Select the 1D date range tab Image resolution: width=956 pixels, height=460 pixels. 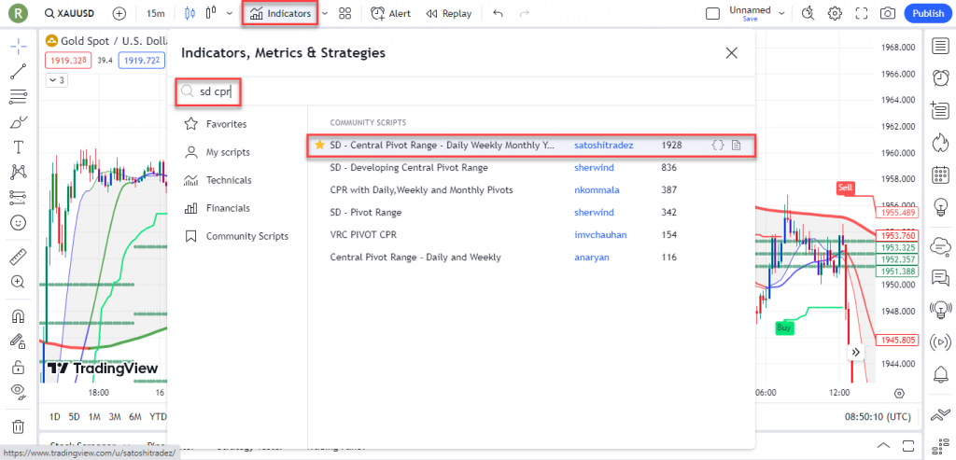[55, 417]
